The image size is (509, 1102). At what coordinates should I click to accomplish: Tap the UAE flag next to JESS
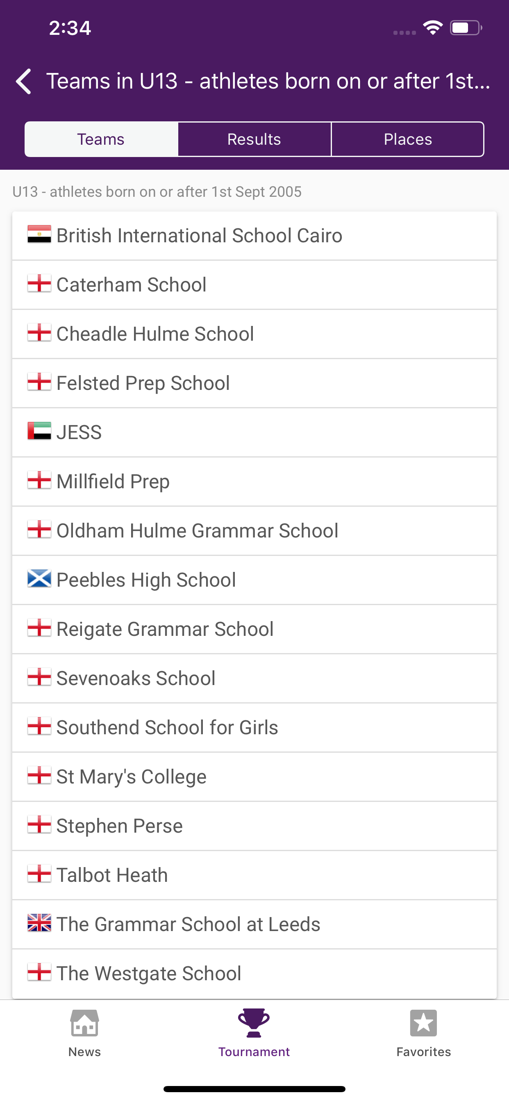(x=39, y=431)
